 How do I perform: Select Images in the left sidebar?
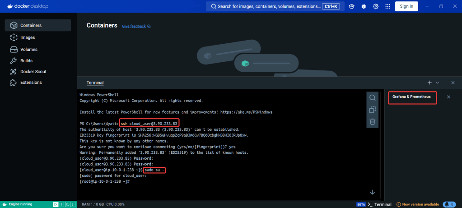(x=27, y=37)
